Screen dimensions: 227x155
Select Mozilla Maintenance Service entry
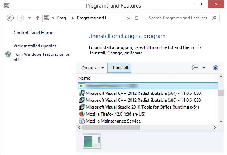(x=113, y=121)
